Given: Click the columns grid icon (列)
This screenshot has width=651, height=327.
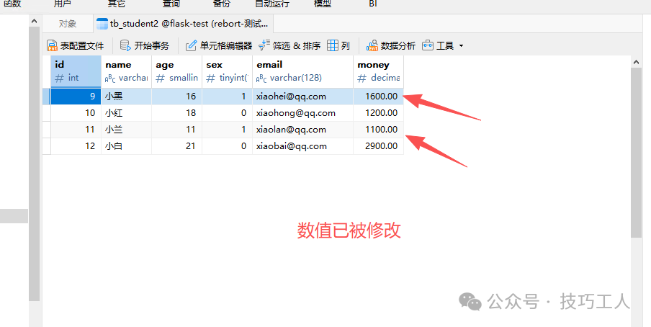Looking at the screenshot, I should pyautogui.click(x=333, y=45).
